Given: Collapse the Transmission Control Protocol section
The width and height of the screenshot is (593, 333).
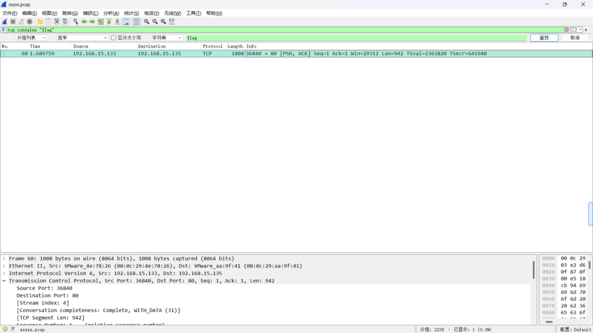Looking at the screenshot, I should click(4, 280).
